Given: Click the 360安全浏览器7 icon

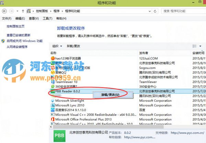Looking at the screenshot, I should (53, 86).
